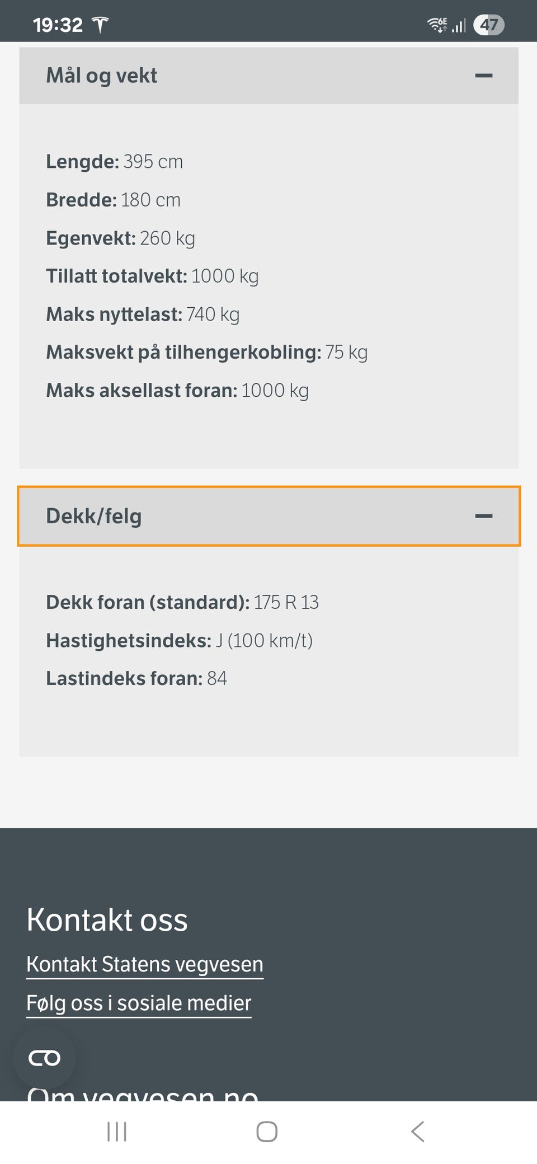This screenshot has height=1164, width=537.
Task: Collapse the Dekk/felg section header
Action: point(268,516)
